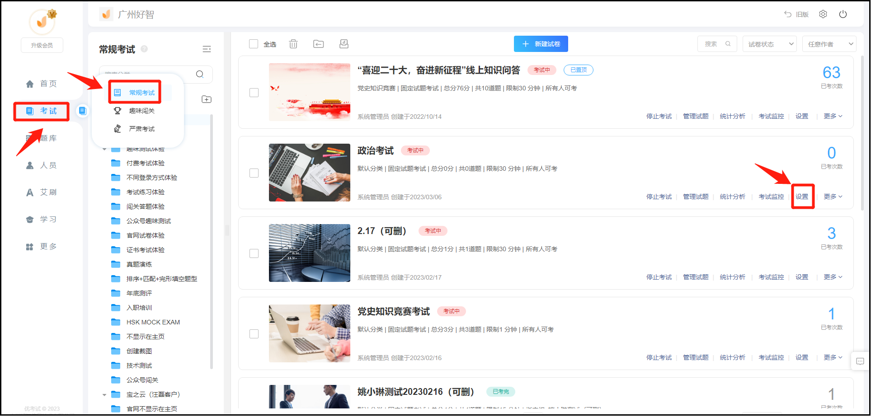Expand 更多 for 2.17（可删）exam

click(833, 277)
